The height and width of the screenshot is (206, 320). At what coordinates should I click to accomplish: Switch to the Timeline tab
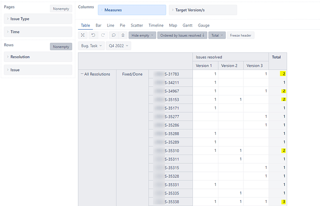pos(156,26)
